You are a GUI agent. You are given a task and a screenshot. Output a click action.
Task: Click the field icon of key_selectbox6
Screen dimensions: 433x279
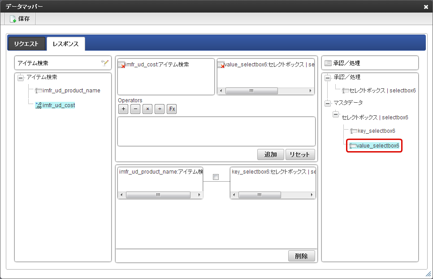[x=354, y=131]
